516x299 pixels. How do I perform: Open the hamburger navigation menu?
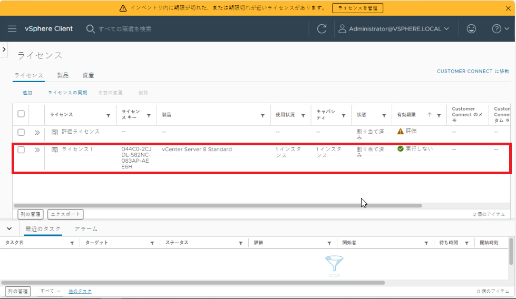pos(12,29)
